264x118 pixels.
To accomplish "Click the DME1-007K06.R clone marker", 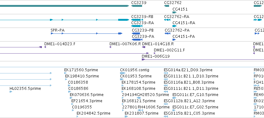I will point(110,47).
